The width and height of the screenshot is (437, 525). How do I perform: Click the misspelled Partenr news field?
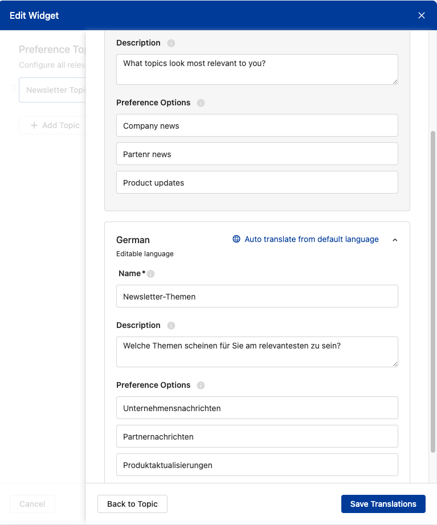[257, 154]
